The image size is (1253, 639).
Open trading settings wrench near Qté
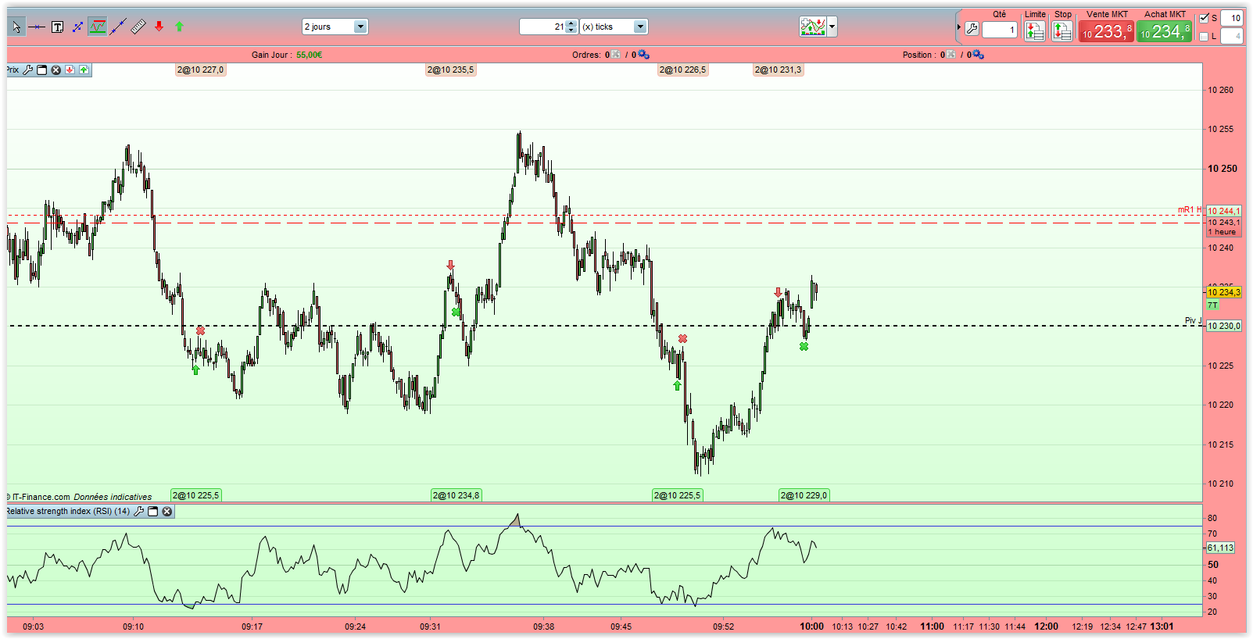tap(972, 30)
